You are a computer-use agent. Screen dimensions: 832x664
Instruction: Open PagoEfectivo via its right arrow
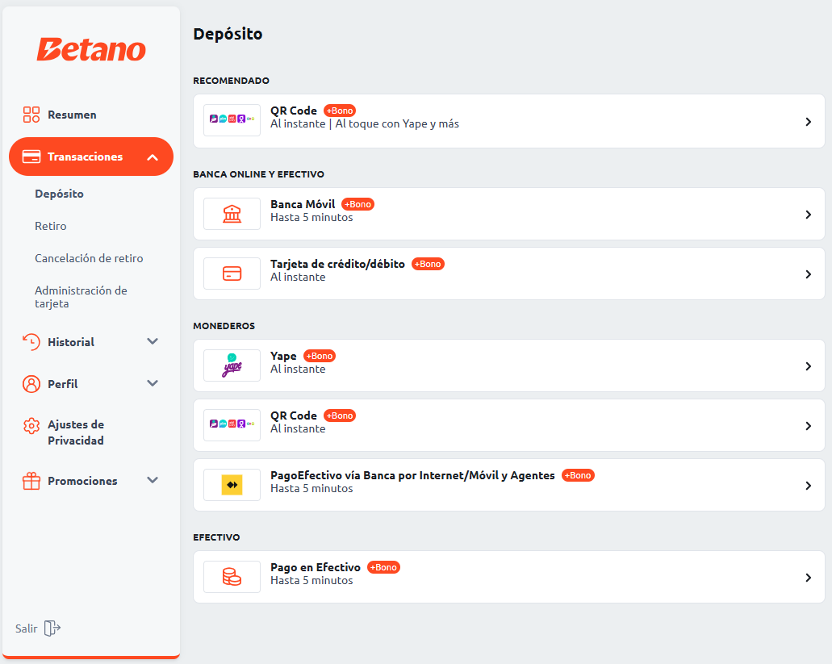[x=808, y=485]
